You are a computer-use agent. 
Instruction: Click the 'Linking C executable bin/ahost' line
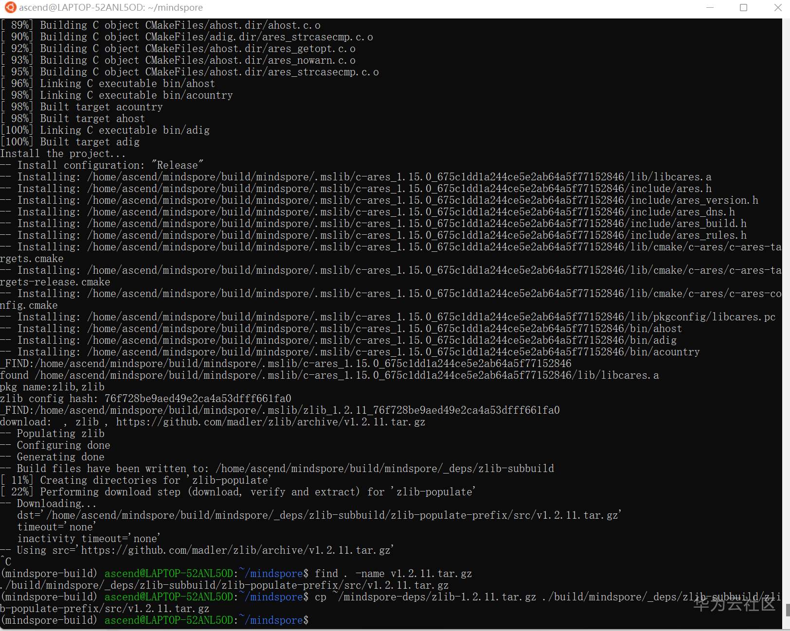pyautogui.click(x=108, y=84)
